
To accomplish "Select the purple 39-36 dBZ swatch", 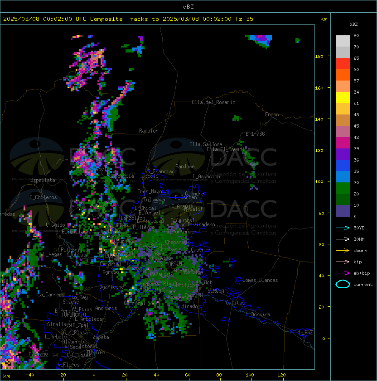I will point(343,154).
